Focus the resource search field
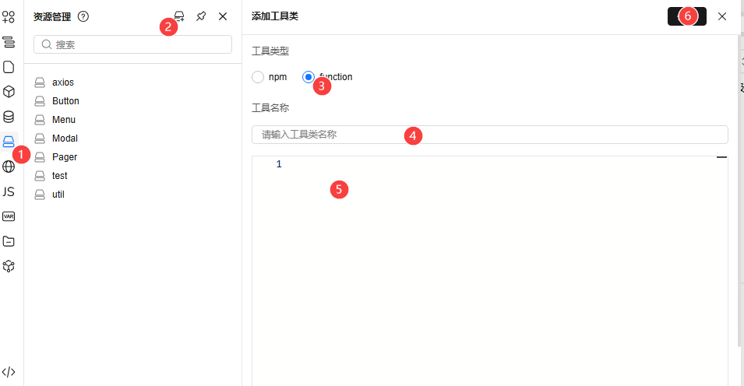Image resolution: width=744 pixels, height=386 pixels. [133, 44]
